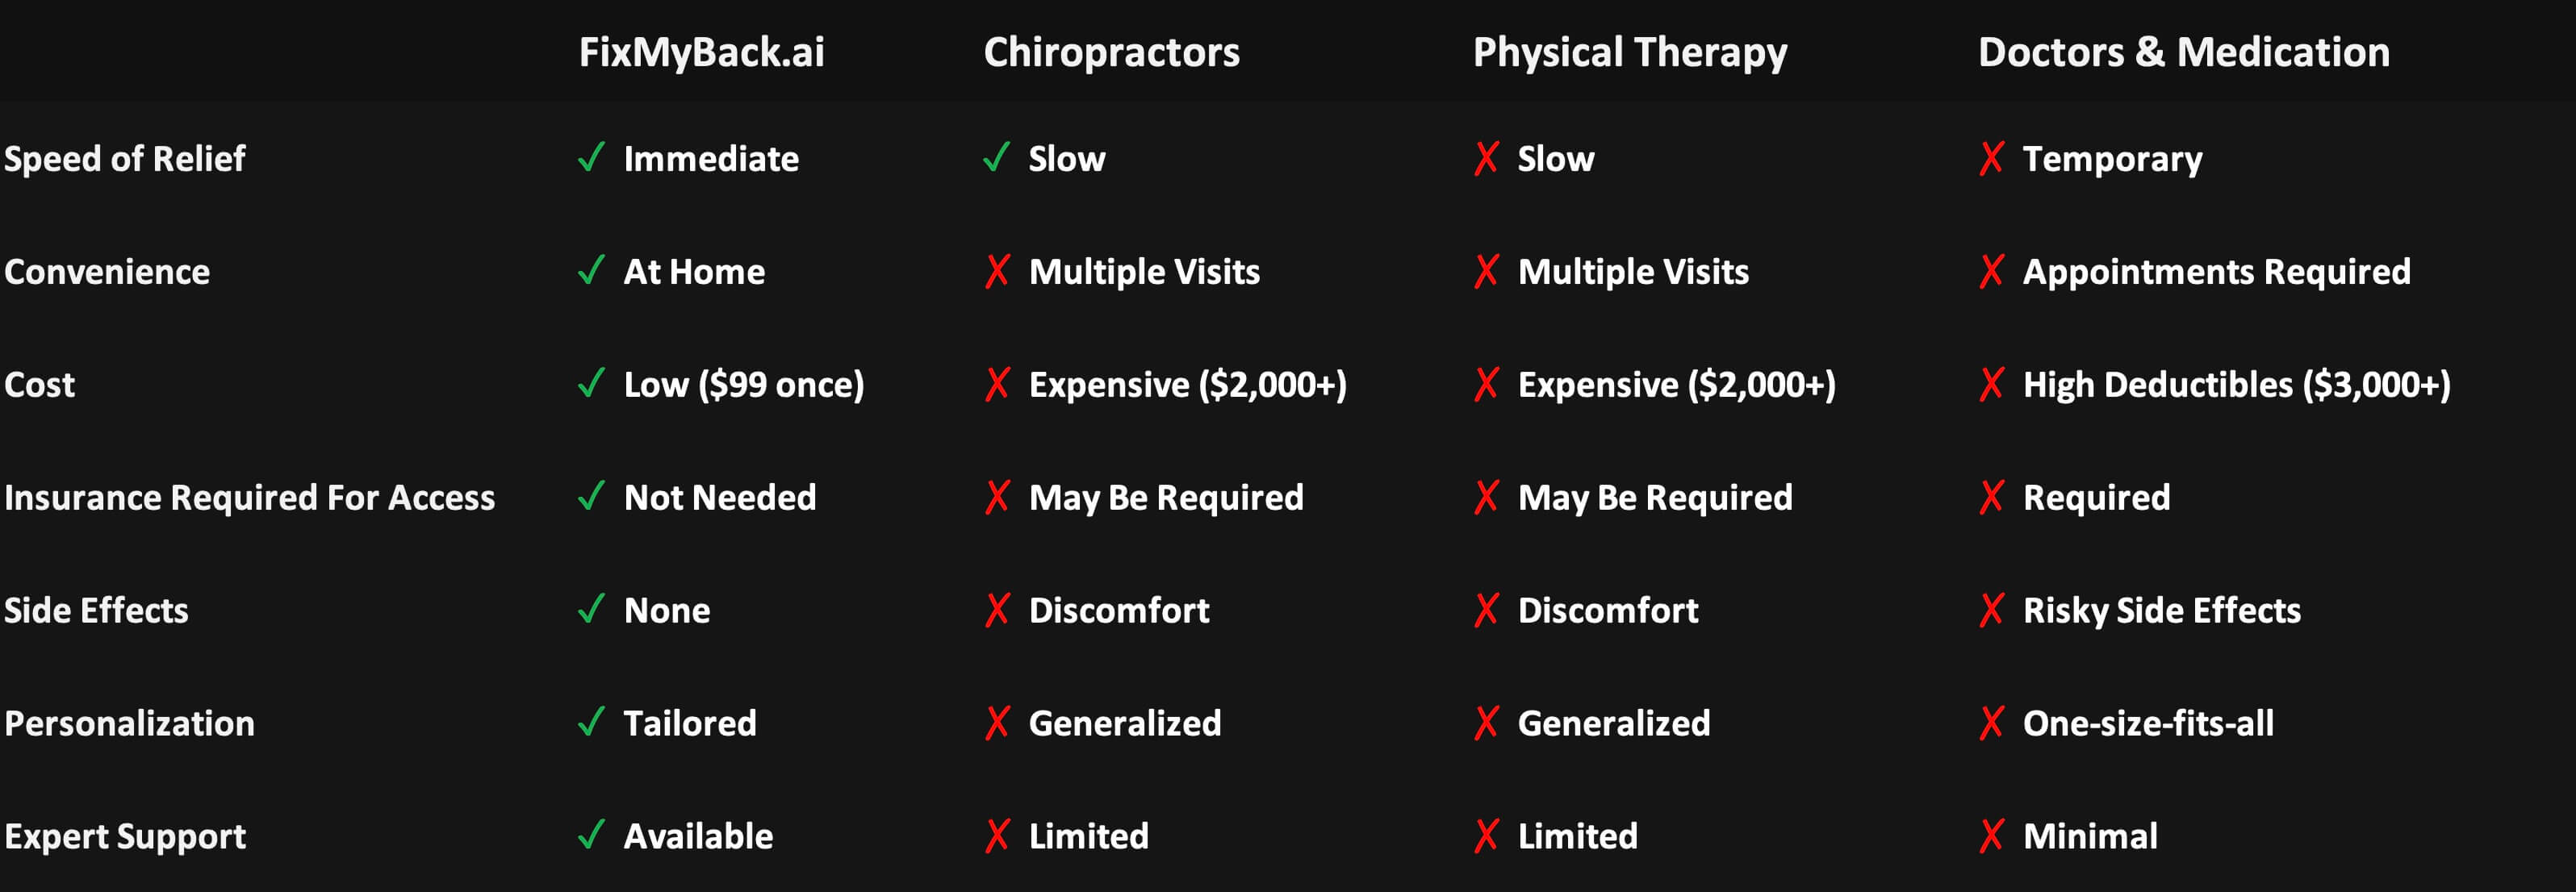Select the Chiropractors column header
Image resolution: width=2576 pixels, height=892 pixels.
1111,52
